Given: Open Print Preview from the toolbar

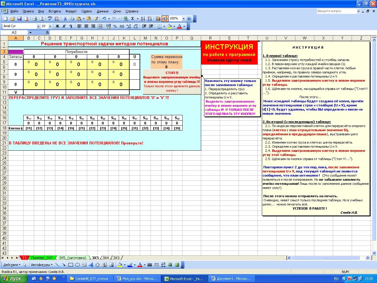Looking at the screenshot, I should [42, 19].
